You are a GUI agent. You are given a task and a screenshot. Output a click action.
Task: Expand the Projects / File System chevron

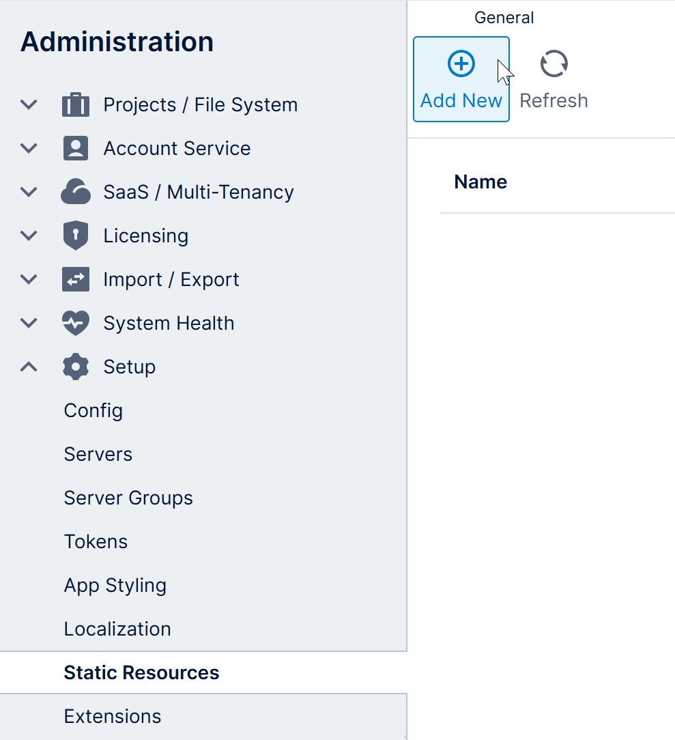[x=29, y=105]
